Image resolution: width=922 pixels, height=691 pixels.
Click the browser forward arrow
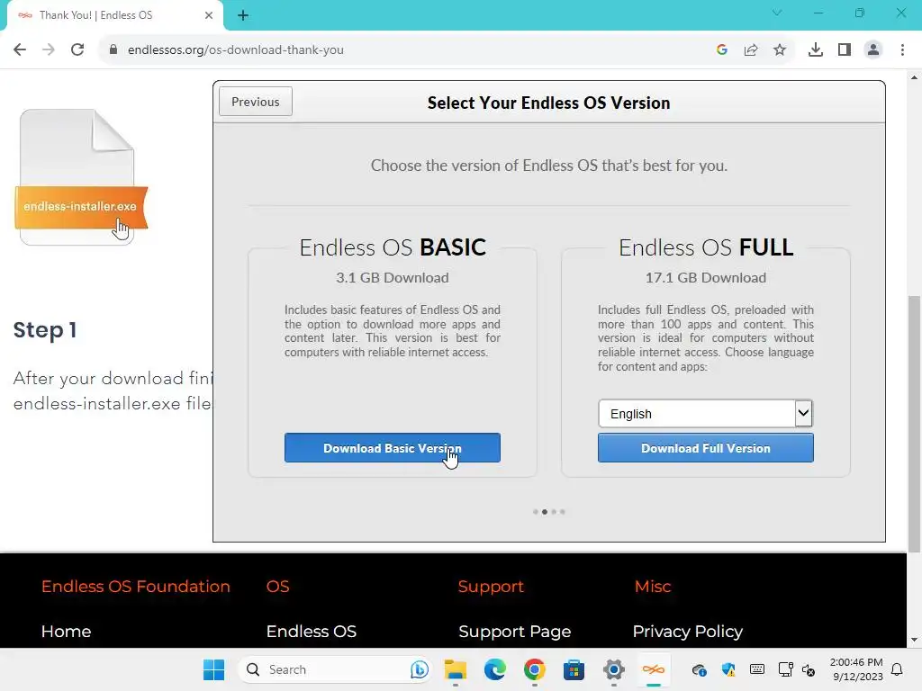pyautogui.click(x=49, y=50)
